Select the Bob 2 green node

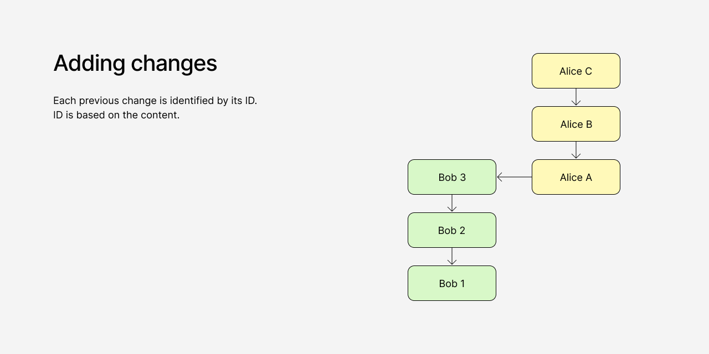click(452, 230)
